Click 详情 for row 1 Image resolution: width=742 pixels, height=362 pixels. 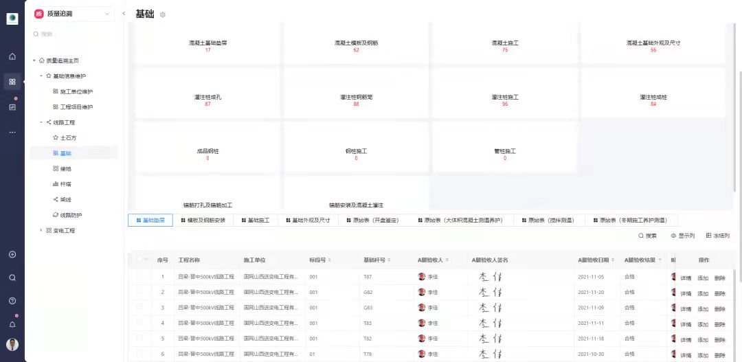686,278
